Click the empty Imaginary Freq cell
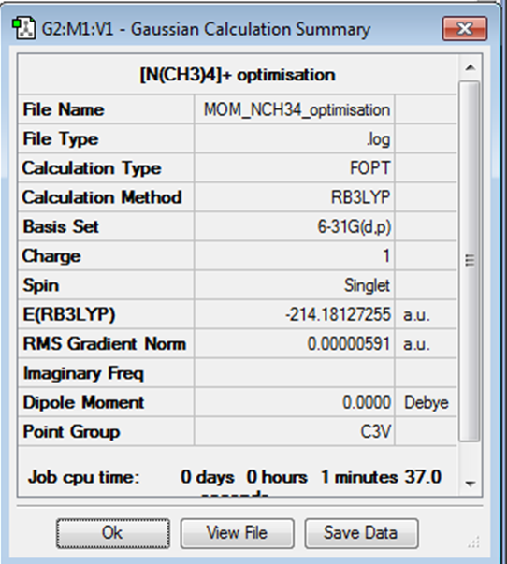Screen dimensions: 507x564 point(295,373)
